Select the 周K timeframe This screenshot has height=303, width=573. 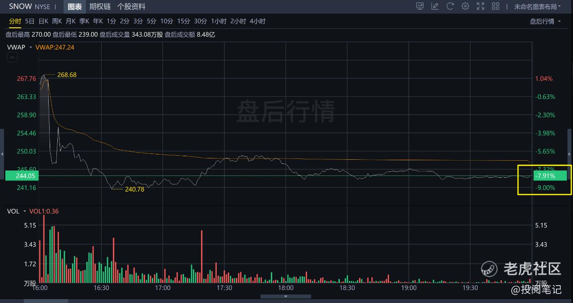coord(57,21)
